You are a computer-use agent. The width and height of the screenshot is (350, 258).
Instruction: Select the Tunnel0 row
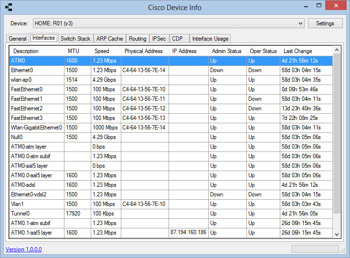click(171, 214)
